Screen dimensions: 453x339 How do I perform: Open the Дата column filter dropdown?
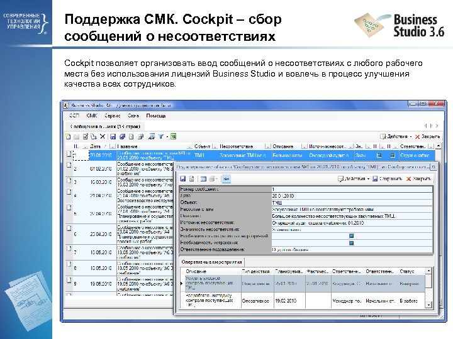pyautogui.click(x=113, y=146)
